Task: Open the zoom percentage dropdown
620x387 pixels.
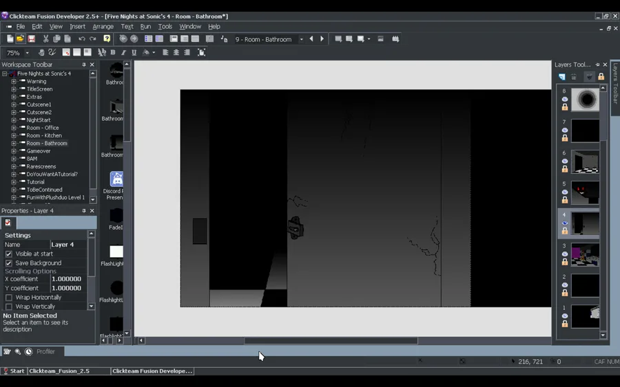Action: pos(28,52)
